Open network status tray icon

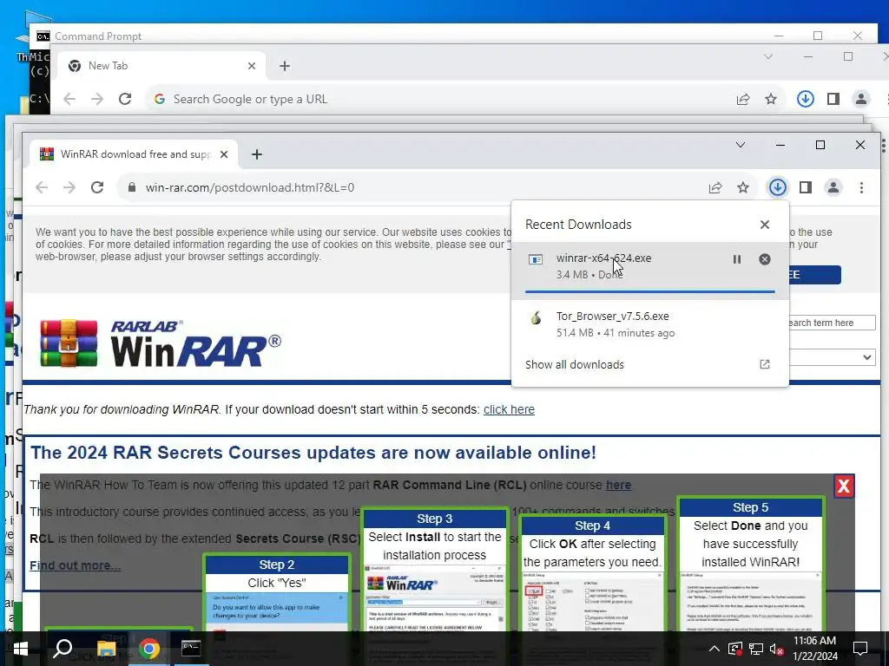(x=756, y=649)
